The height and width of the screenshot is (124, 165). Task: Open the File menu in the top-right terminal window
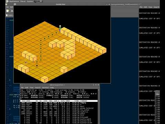tap(141, 7)
